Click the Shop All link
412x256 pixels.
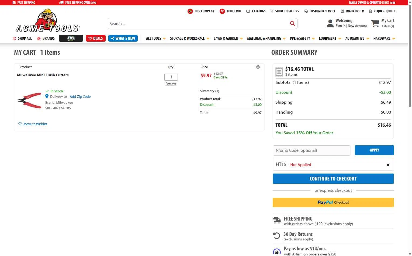pos(25,38)
